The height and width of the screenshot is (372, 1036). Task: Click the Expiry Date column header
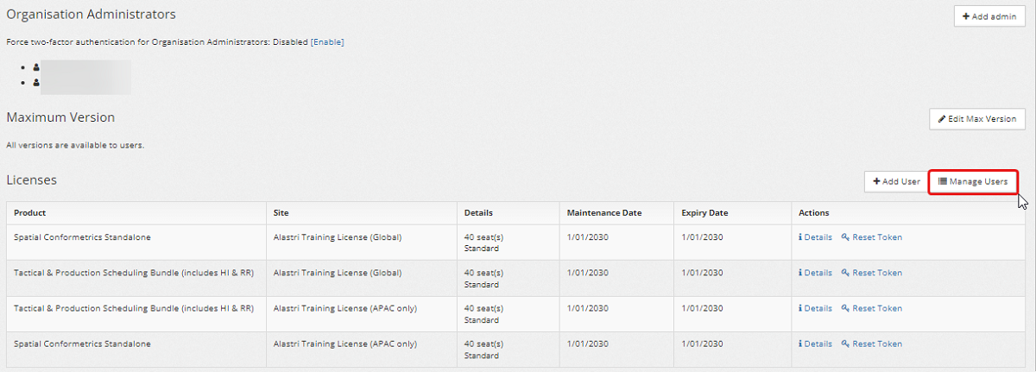coord(704,212)
